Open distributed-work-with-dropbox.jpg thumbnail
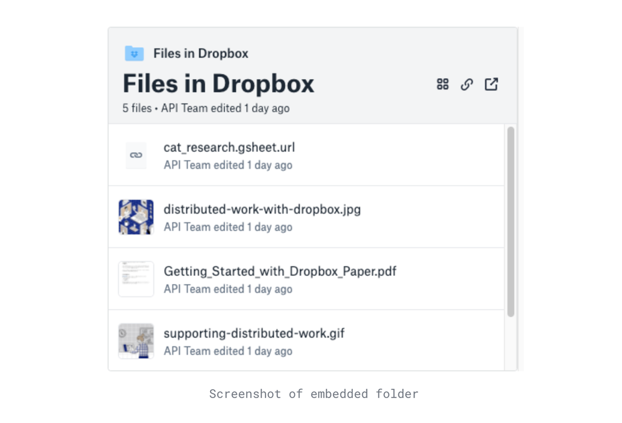This screenshot has width=622, height=423. (x=136, y=217)
